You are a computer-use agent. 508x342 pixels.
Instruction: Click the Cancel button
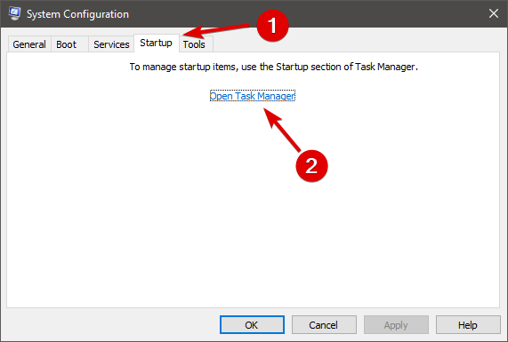pyautogui.click(x=324, y=324)
